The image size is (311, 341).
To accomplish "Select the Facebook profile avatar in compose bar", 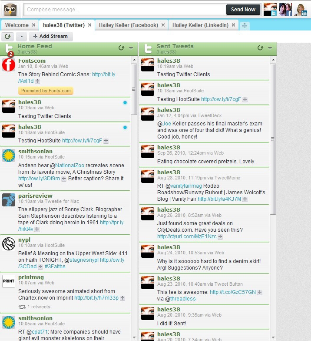I will [285, 9].
